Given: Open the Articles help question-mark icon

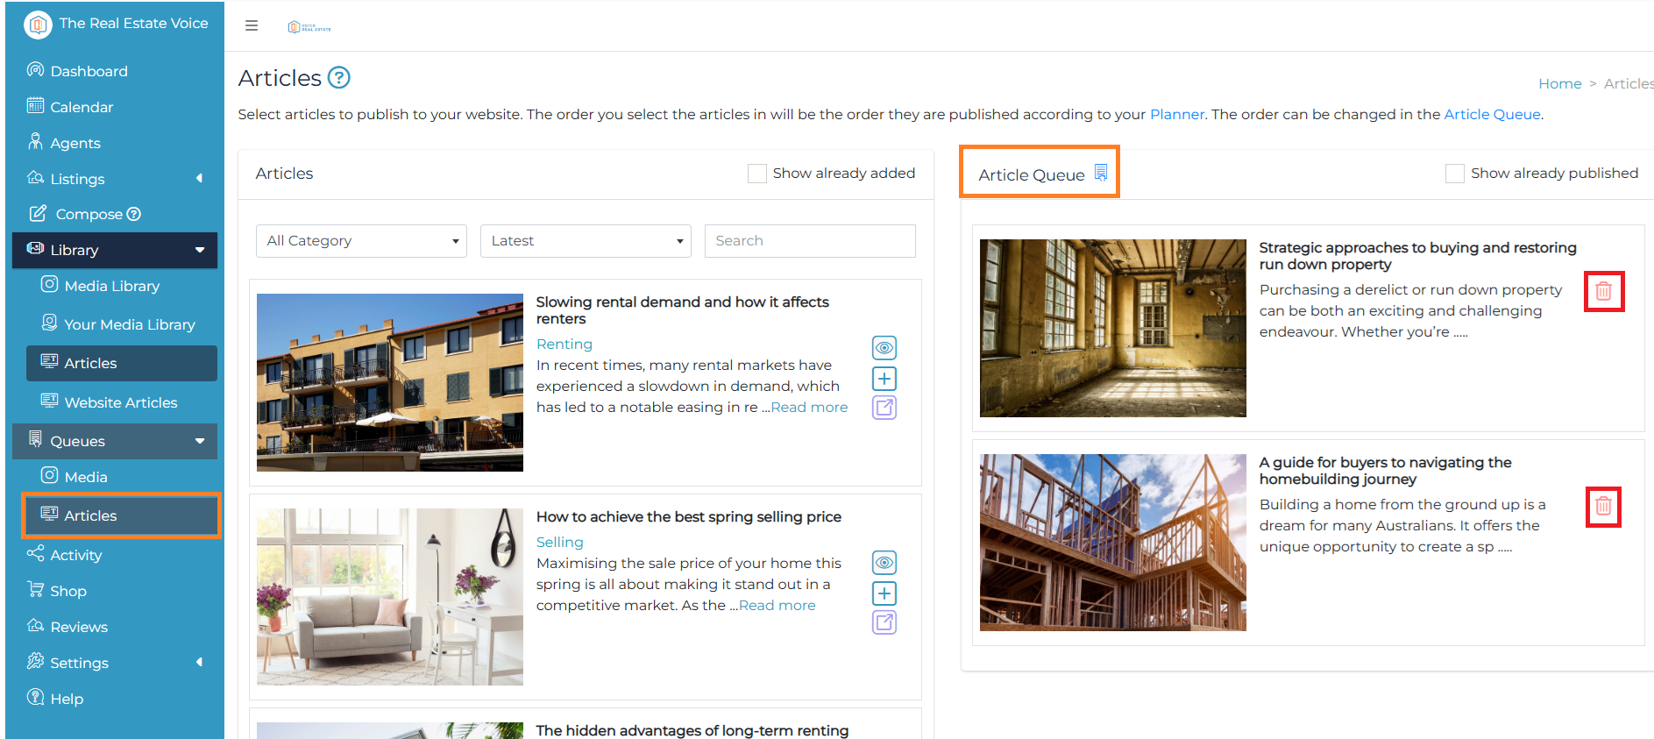Looking at the screenshot, I should click(339, 78).
